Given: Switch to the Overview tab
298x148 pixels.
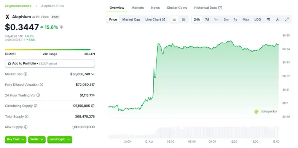Looking at the screenshot, I should tap(117, 8).
